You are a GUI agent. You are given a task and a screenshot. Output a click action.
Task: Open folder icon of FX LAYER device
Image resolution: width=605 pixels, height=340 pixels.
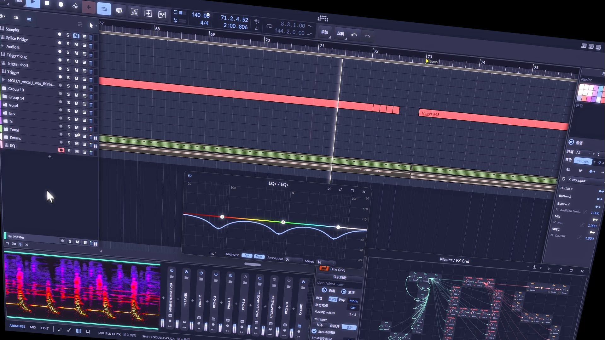(x=186, y=278)
